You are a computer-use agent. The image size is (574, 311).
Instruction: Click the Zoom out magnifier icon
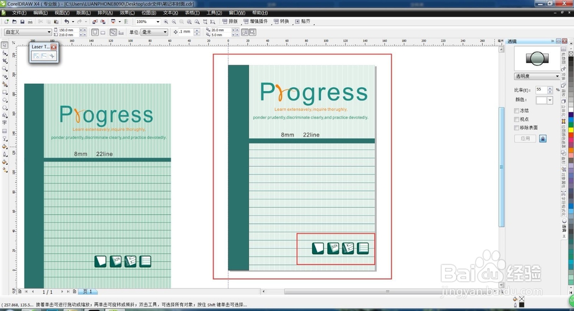coord(174,22)
